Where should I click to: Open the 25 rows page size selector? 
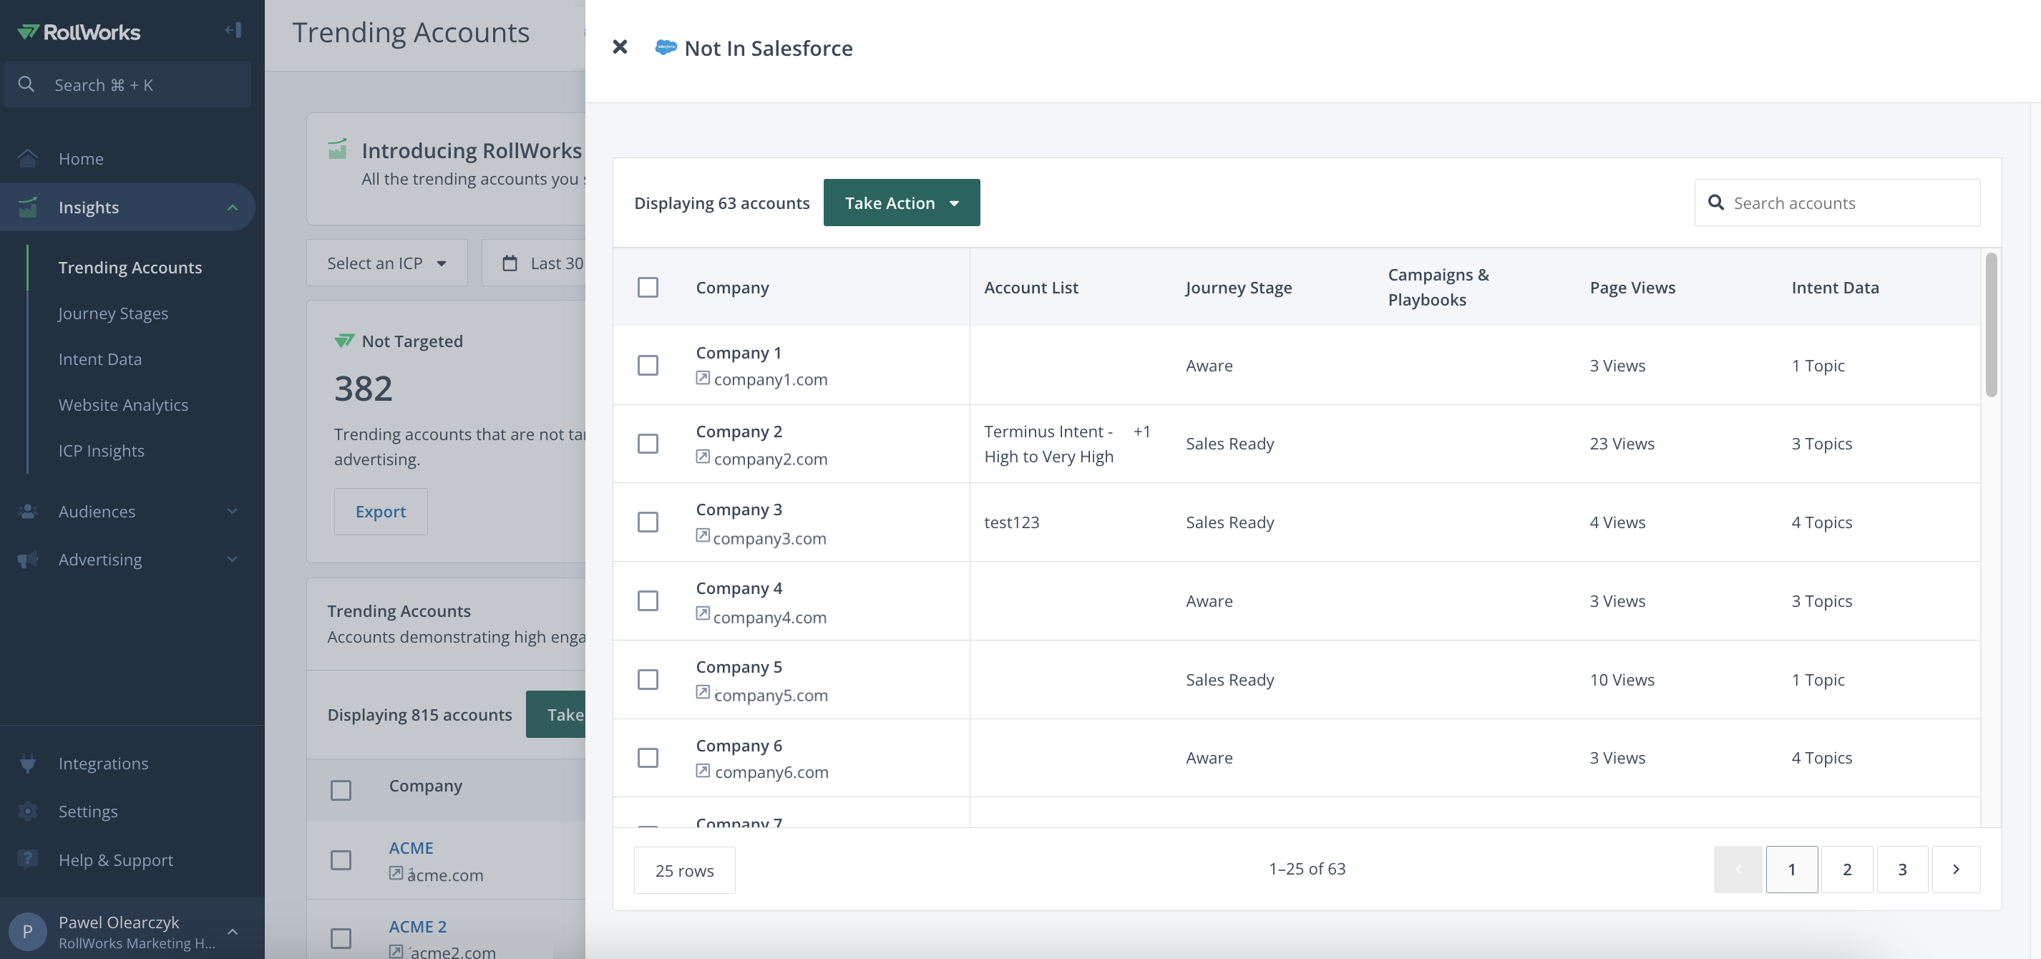[685, 870]
